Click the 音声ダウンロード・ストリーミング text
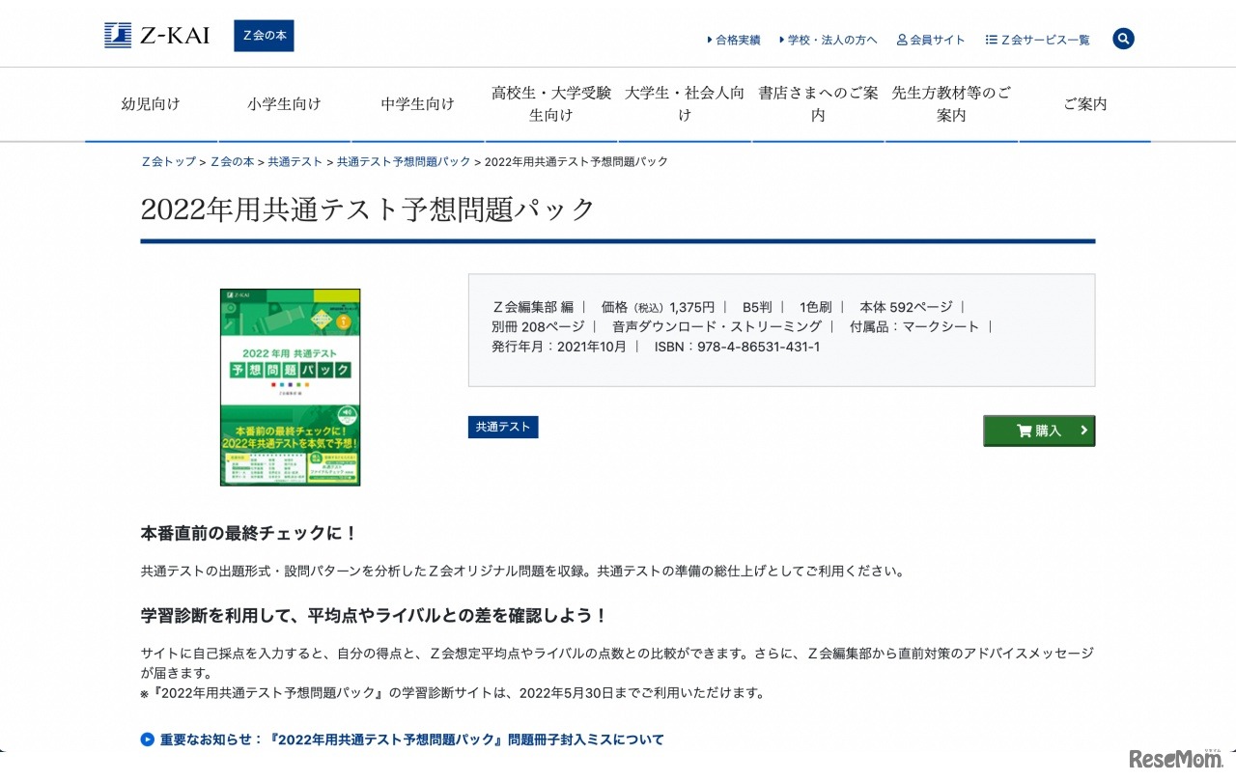Viewport: 1236px width, 781px height. click(716, 326)
